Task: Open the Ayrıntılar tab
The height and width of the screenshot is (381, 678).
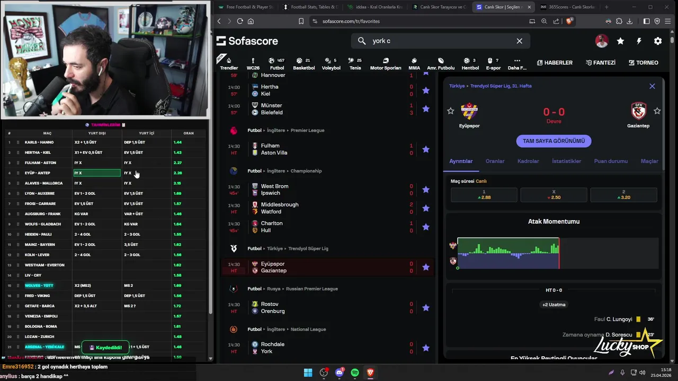Action: pos(461,161)
